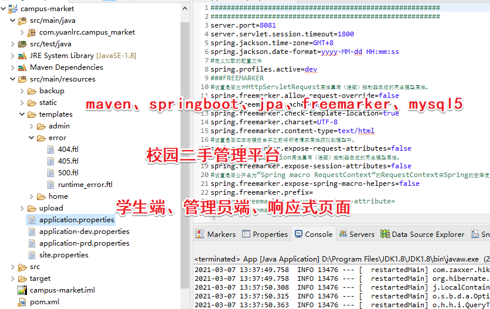490x309 pixels.
Task: Click the Package Explorer scroll-up arrow
Action: point(185,8)
